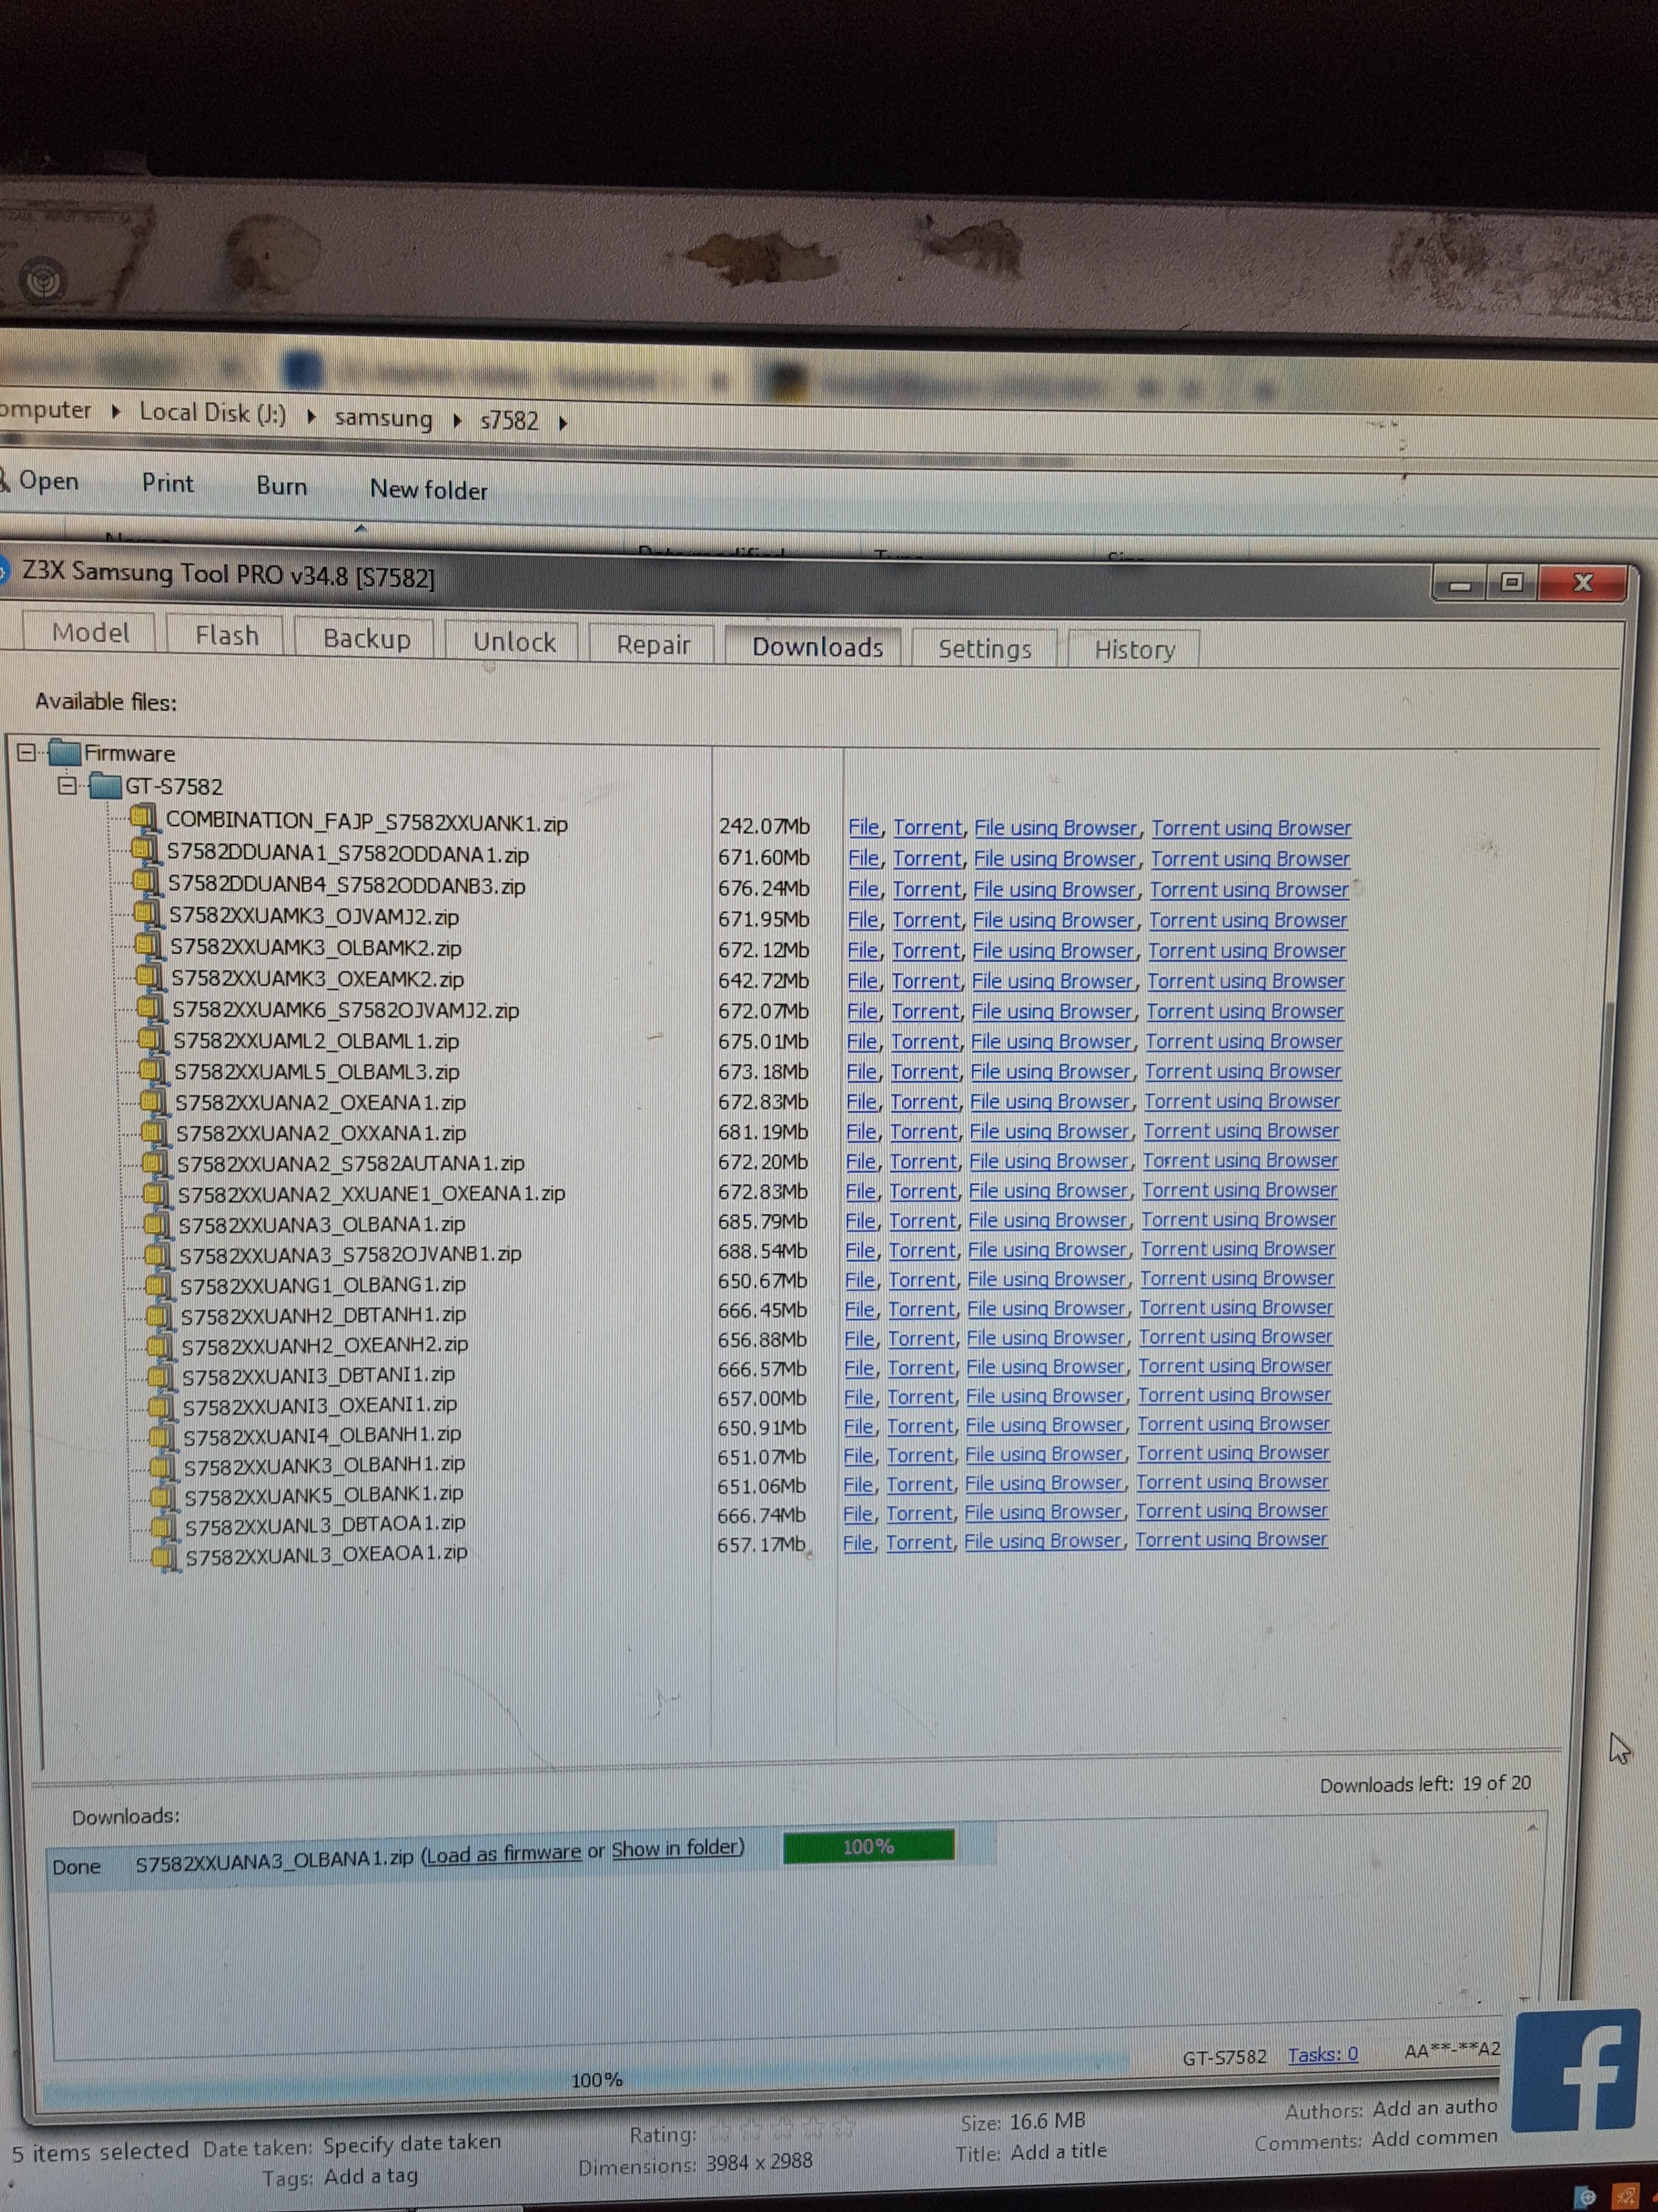Click 'Downloads left: 19 of 20' text

pos(1424,1784)
